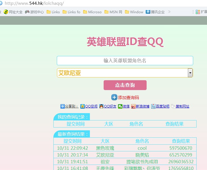Click the 祖安 server cell
Viewport: 207px width, 170px height.
coord(105,162)
